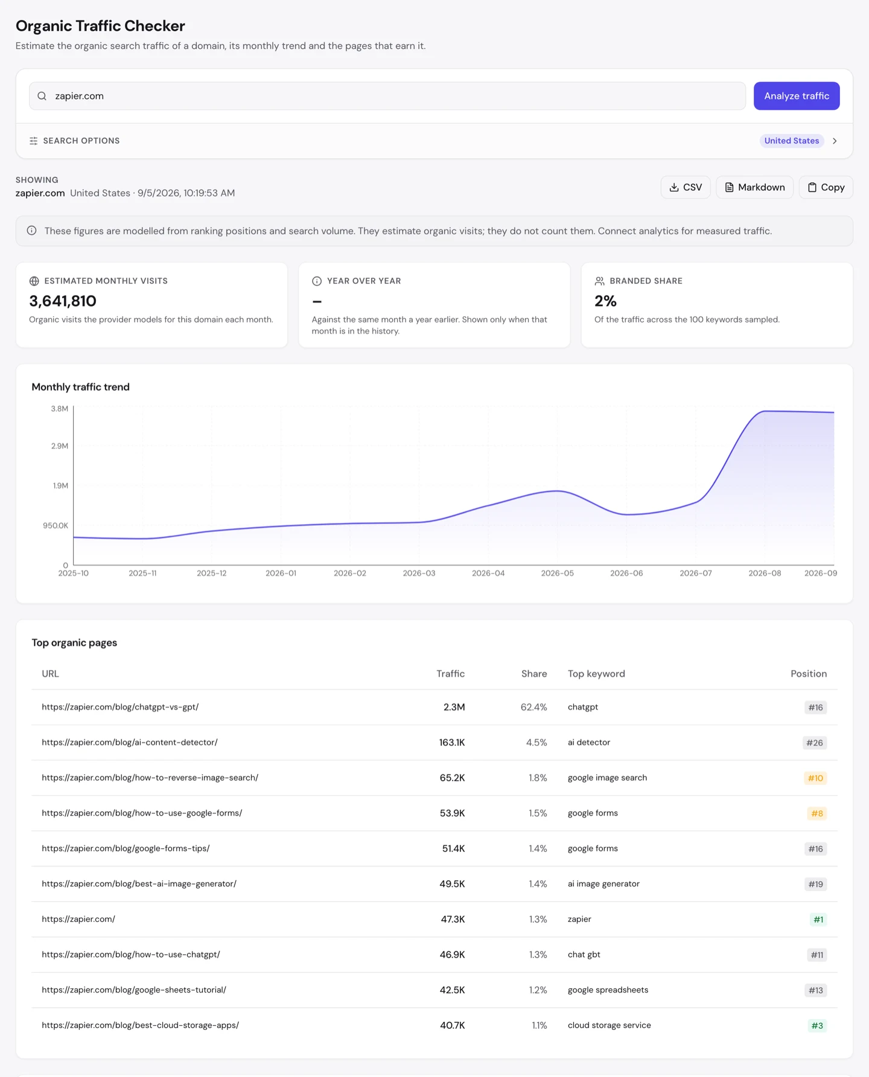Open the how-to-use-chatgpt blog URL
This screenshot has width=869, height=1077.
point(131,954)
